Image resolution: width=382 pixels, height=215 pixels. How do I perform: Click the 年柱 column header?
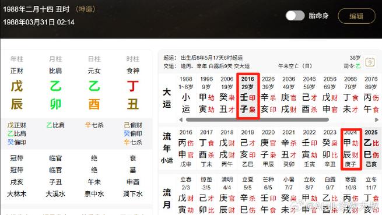(17, 59)
